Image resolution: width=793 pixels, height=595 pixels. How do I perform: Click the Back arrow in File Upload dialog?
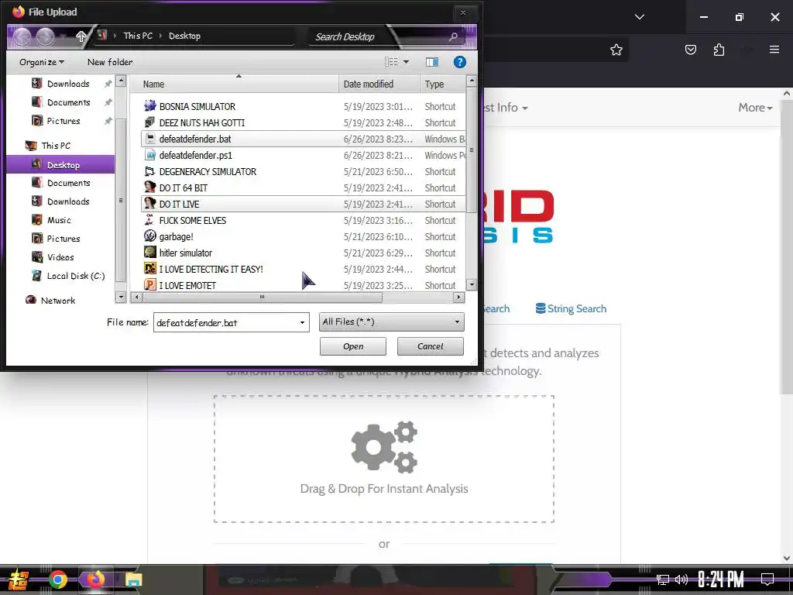point(22,36)
